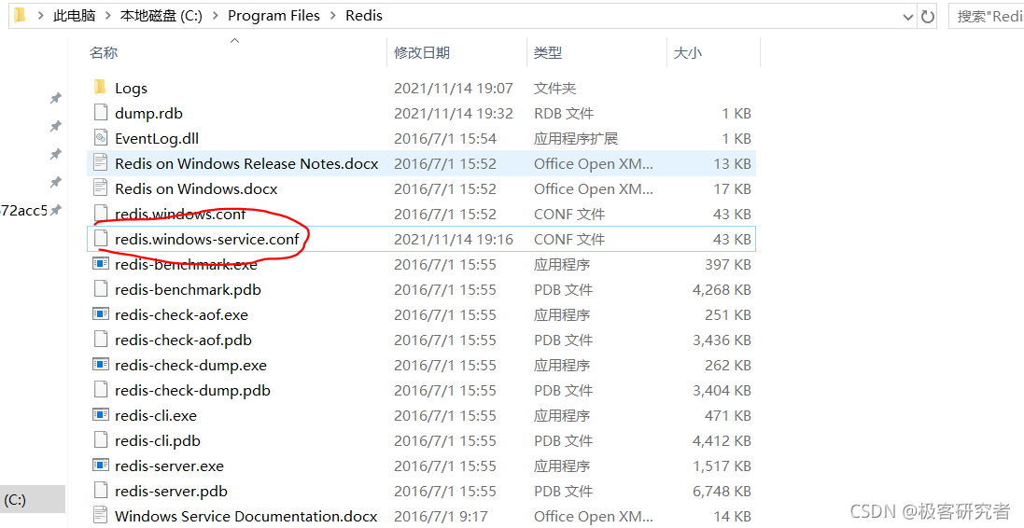
Task: Sort by 大小 column header
Action: click(688, 53)
